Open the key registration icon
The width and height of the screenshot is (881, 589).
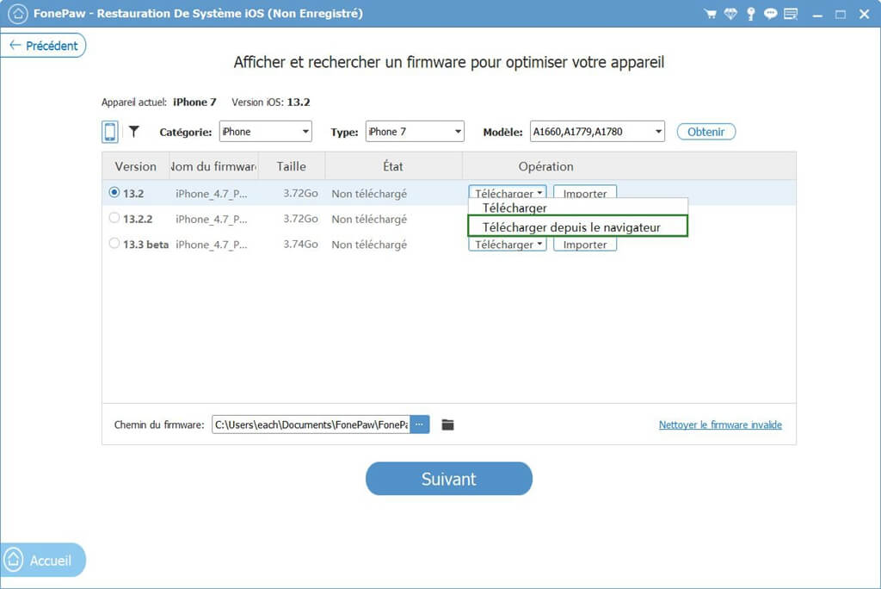click(750, 14)
